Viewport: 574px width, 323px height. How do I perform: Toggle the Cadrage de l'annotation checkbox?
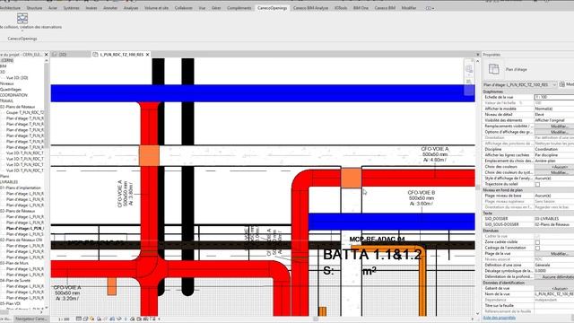537,248
